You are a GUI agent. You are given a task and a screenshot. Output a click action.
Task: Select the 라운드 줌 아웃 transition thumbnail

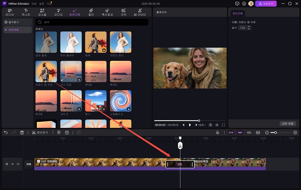(46, 72)
